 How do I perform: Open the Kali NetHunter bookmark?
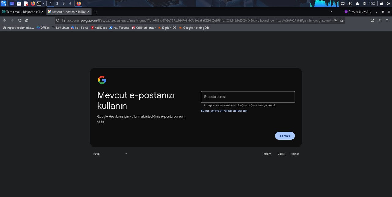tap(144, 28)
